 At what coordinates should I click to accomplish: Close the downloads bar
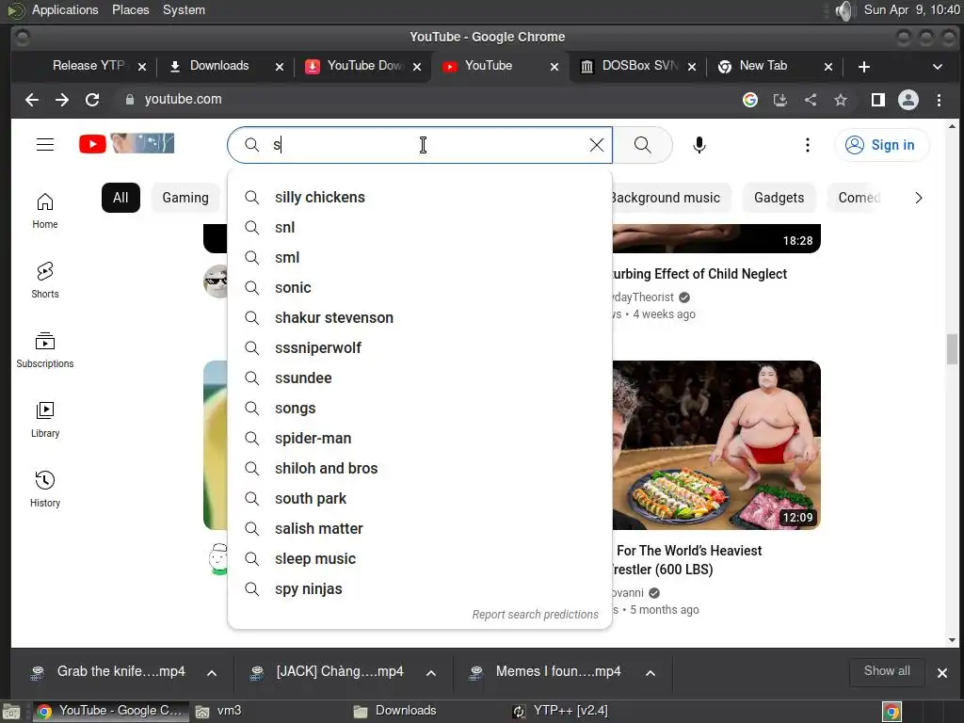tap(941, 673)
